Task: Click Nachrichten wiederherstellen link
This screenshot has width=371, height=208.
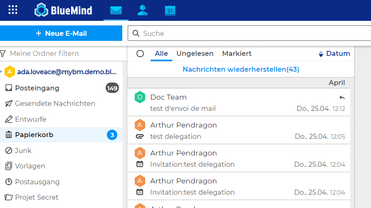Action: pos(241,69)
